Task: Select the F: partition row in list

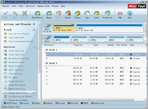Action: tap(96, 72)
